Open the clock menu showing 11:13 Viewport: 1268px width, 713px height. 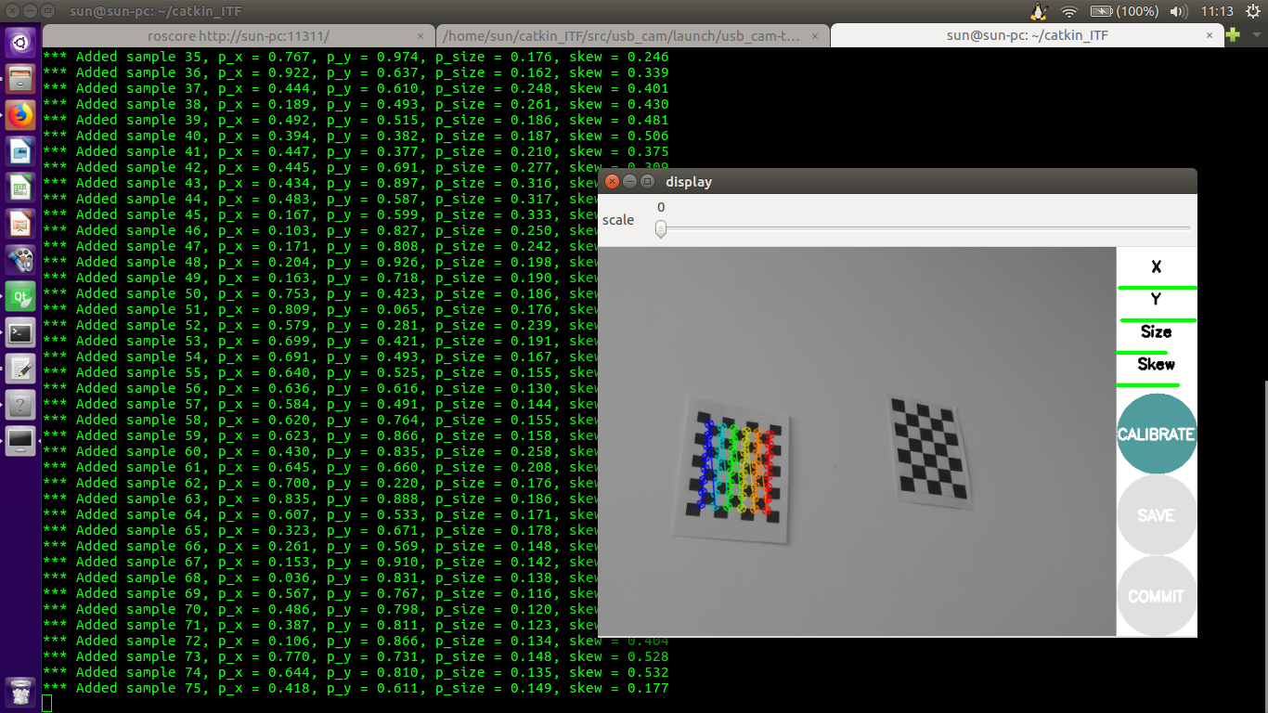pos(1217,12)
